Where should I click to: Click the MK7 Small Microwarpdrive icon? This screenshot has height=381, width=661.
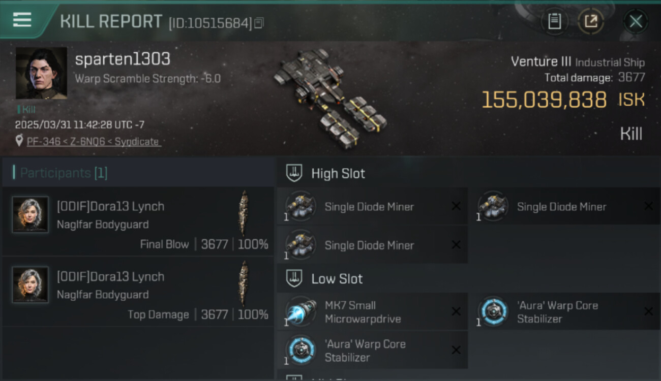click(x=300, y=311)
